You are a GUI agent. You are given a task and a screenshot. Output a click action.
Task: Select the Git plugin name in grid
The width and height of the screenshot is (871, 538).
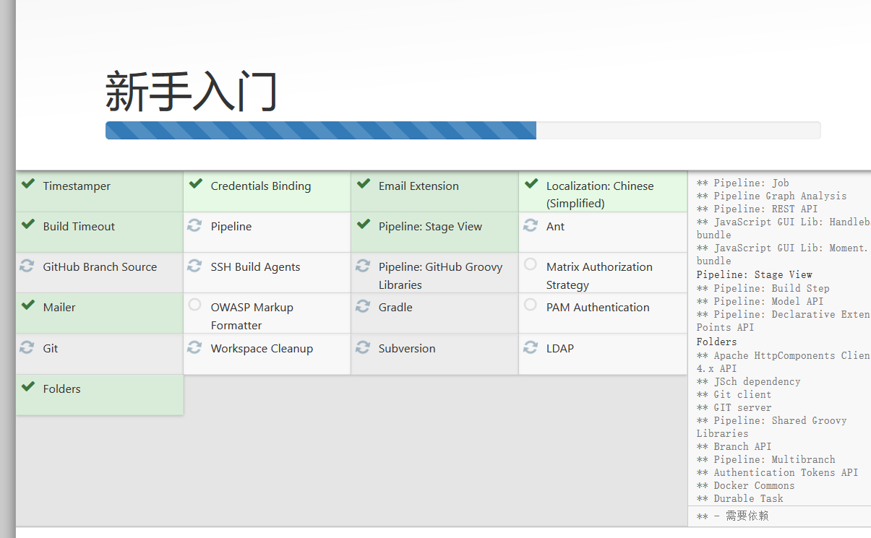51,349
